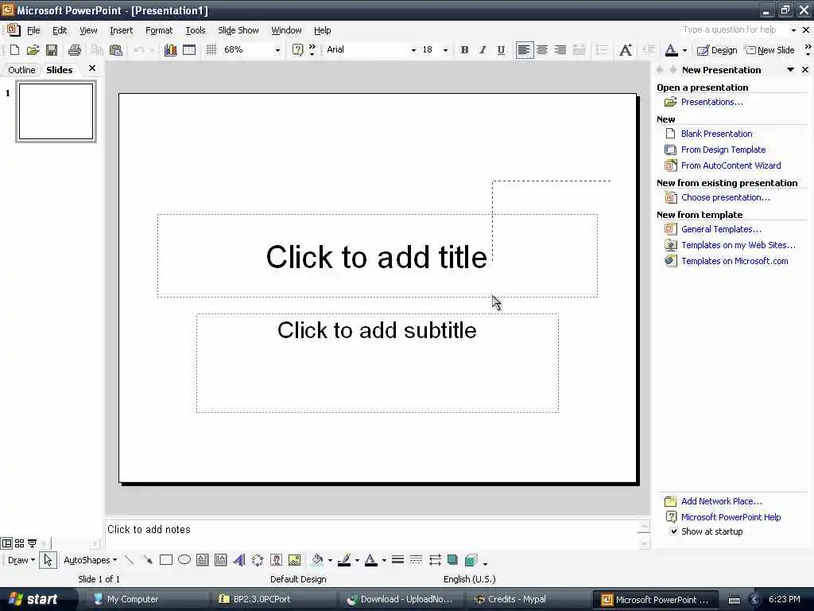Insert Diagram or Organization Chart
The height and width of the screenshot is (611, 814).
coord(258,560)
